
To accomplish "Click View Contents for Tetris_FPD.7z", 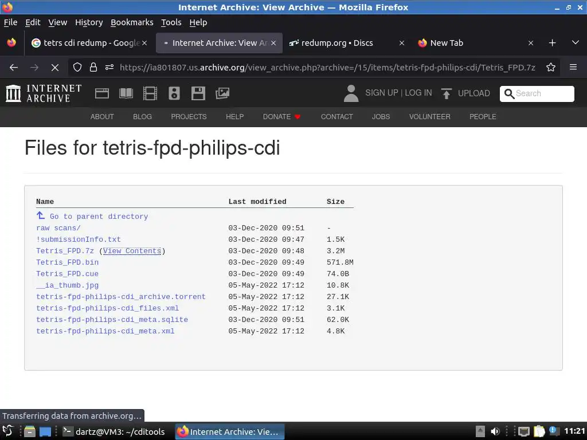I will 132,251.
